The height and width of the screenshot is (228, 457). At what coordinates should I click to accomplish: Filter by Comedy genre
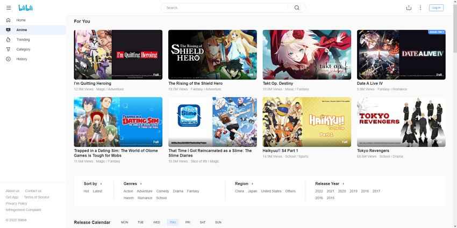coord(162,191)
